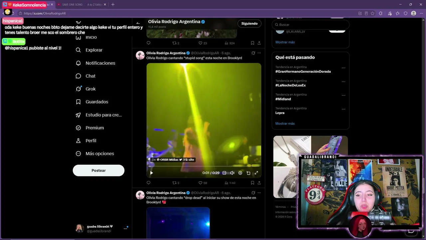Open the Explorar search icon in sidebar
Viewport: 426px width, 240px height.
click(78, 50)
